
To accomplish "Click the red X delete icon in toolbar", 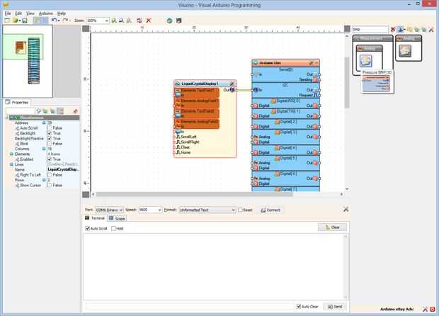I will (149, 21).
